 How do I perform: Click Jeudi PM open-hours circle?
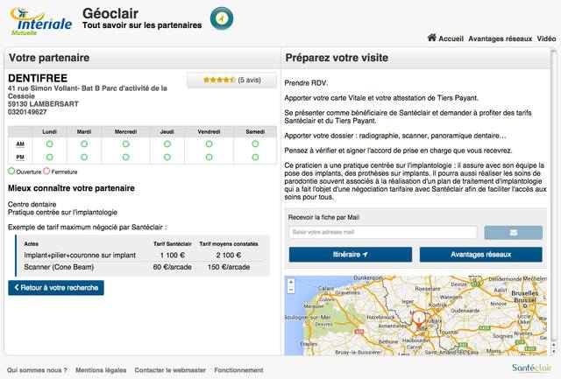pos(167,158)
